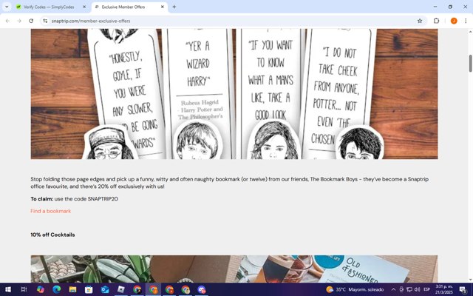Viewport: 473px width, 296px height.
Task: Click the Old Fashioned cocktails image
Action: click(x=234, y=269)
